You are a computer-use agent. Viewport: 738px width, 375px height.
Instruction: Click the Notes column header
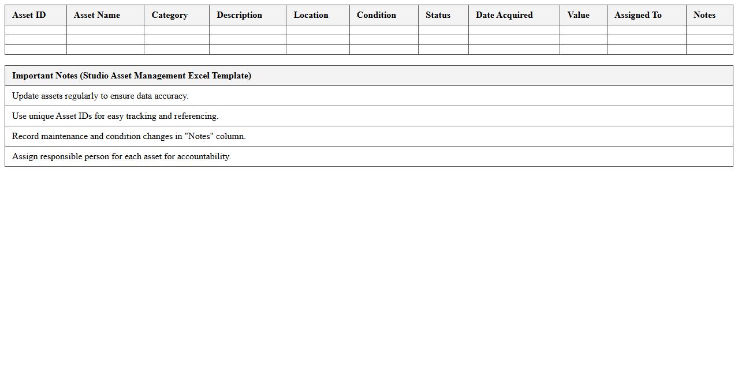[x=704, y=15]
